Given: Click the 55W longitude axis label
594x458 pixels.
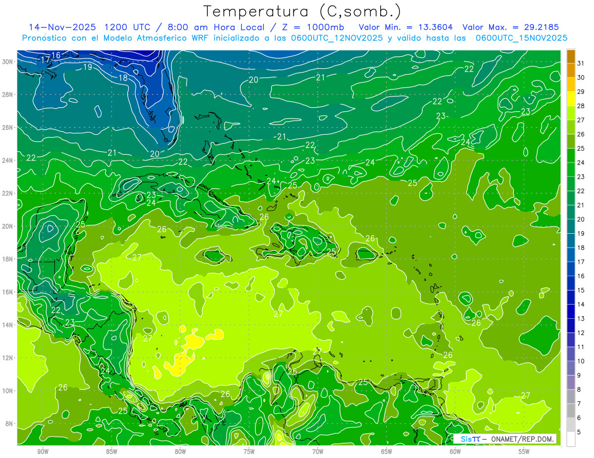Looking at the screenshot, I should click(524, 452).
